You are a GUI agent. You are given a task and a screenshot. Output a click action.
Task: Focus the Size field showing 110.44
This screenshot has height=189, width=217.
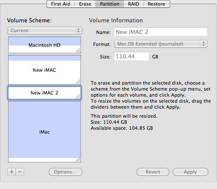point(131,56)
